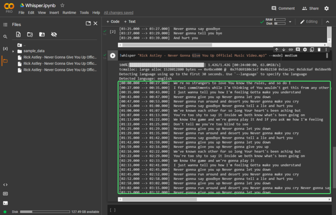The height and width of the screenshot is (215, 336).
Task: Star the Whisper.ipynb notebook
Action: click(62, 5)
